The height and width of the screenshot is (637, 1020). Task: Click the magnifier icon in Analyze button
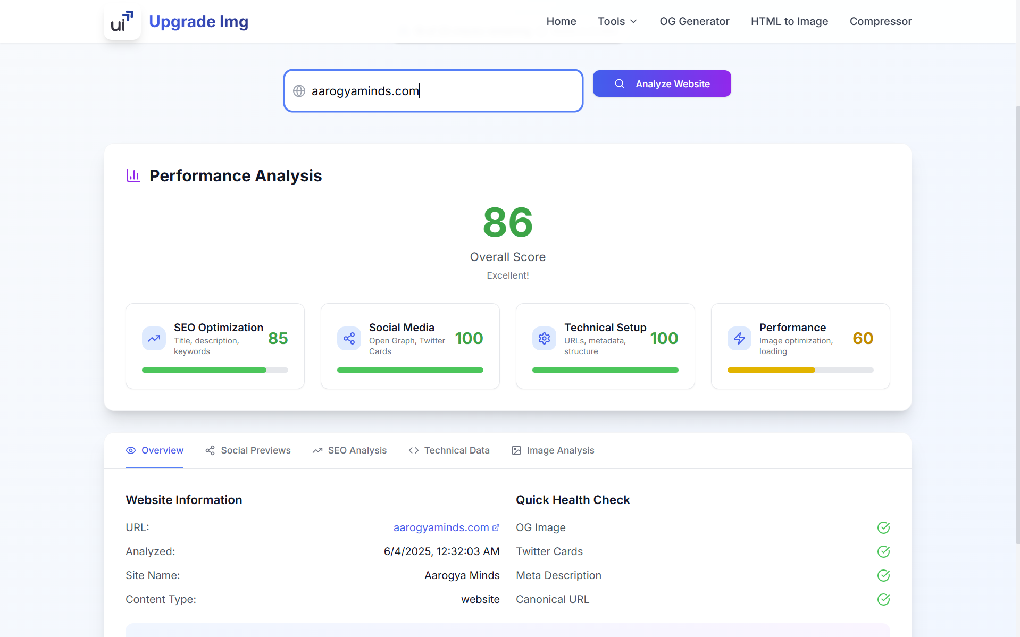click(620, 83)
